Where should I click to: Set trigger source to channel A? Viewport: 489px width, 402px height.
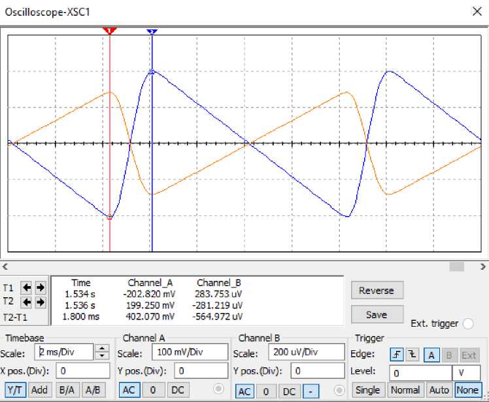(432, 354)
